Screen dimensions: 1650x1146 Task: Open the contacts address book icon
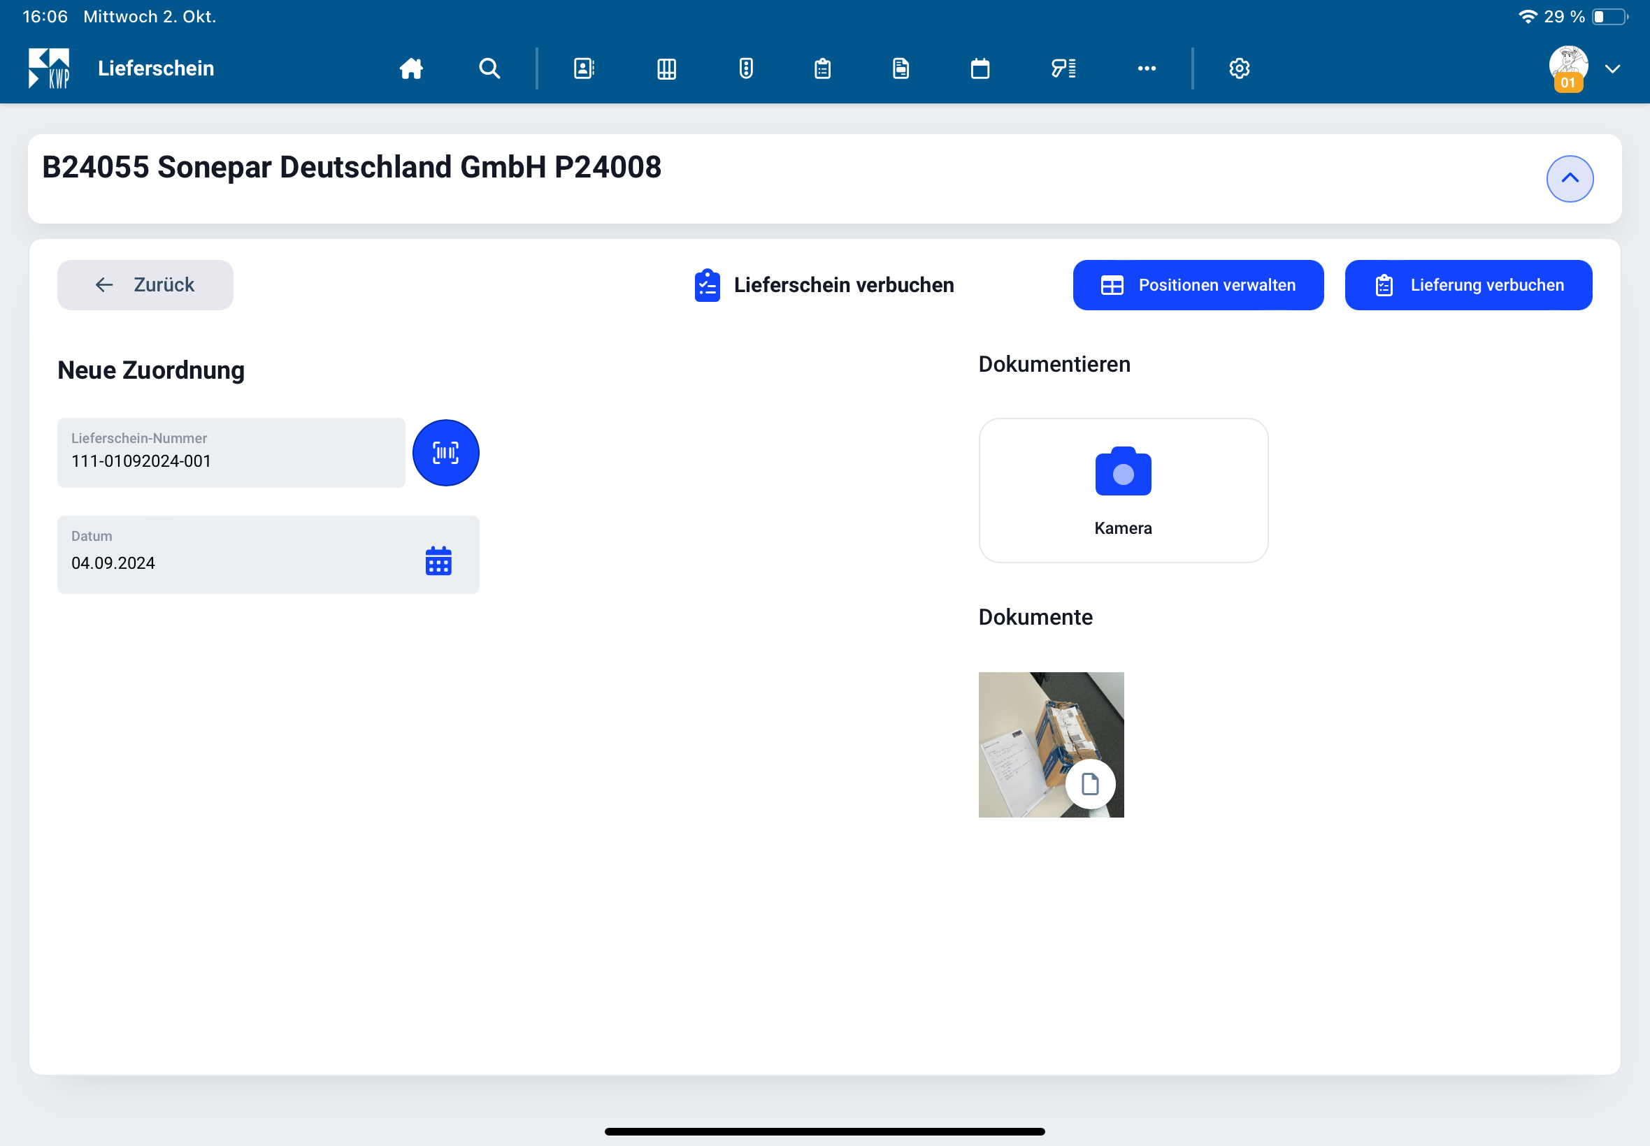[584, 68]
